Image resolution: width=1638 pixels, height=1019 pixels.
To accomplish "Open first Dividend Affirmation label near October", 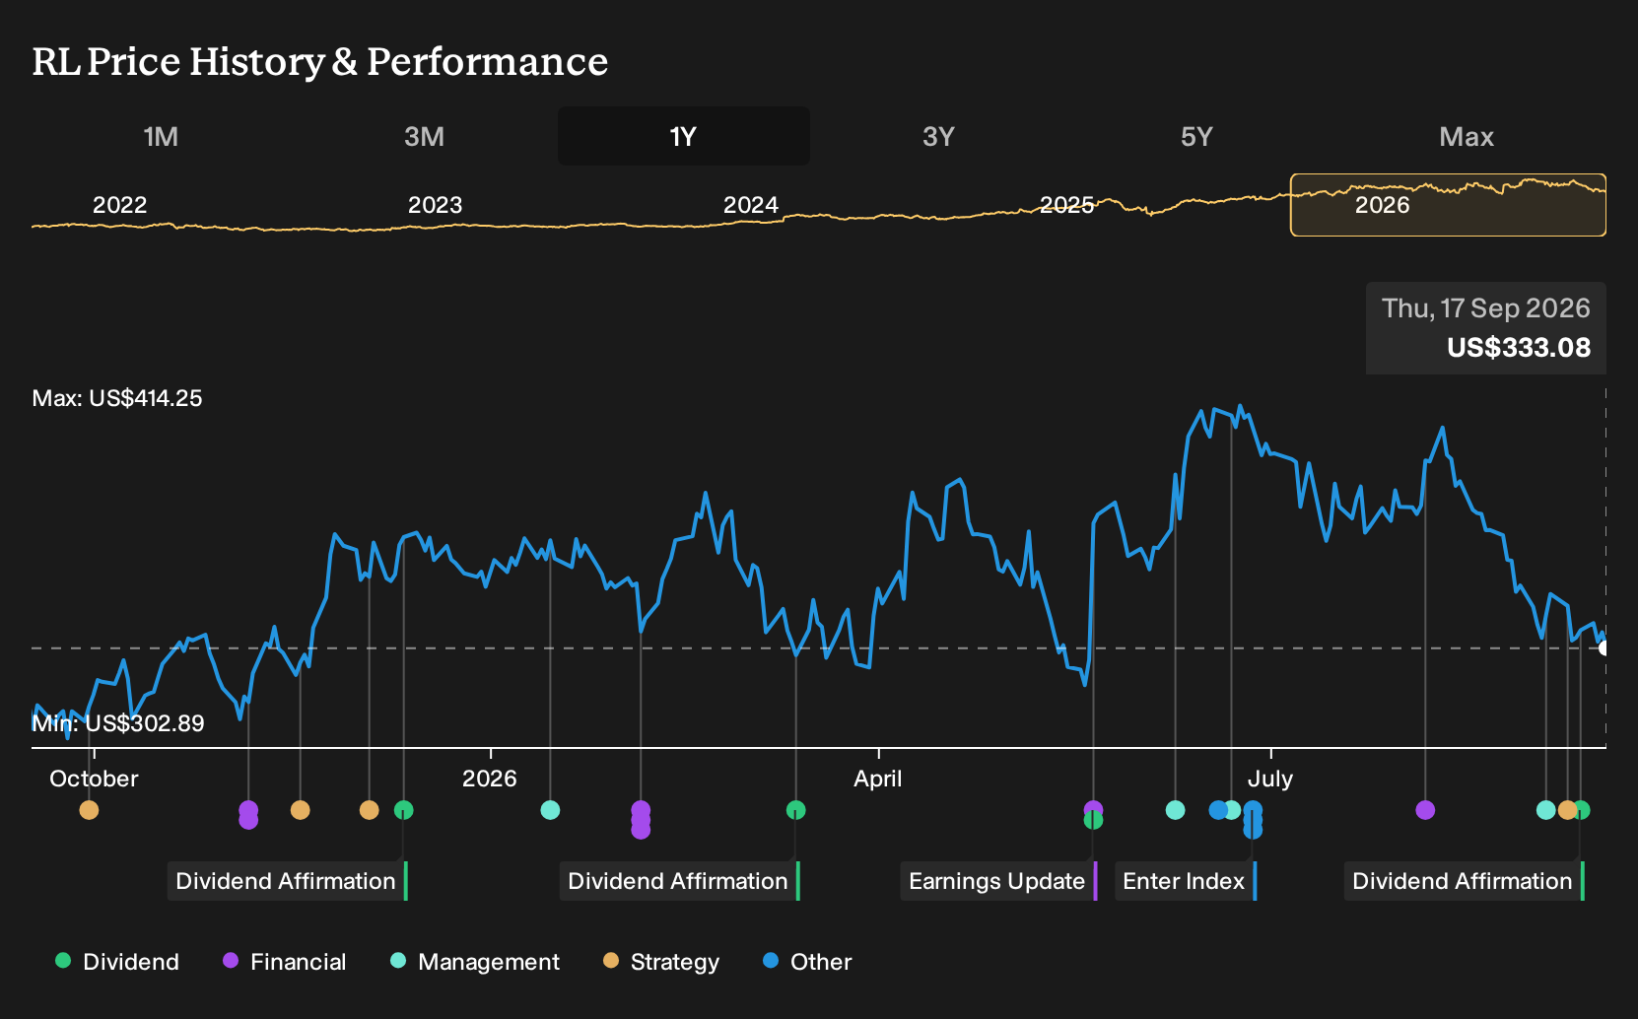I will pos(287,881).
